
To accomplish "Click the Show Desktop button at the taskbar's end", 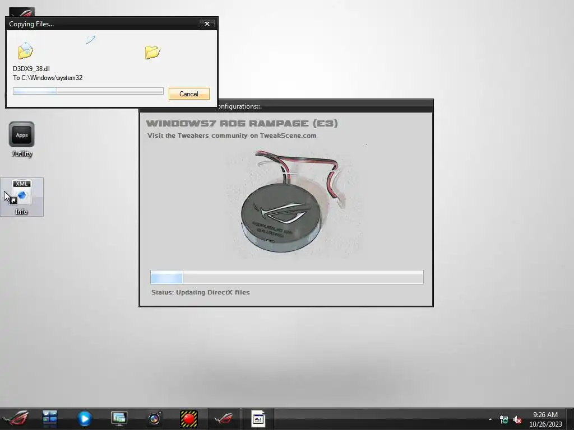I will click(570, 419).
